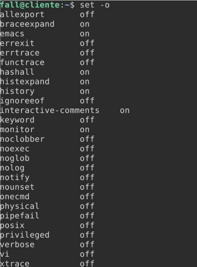The height and width of the screenshot is (267, 197).
Task: Click the vi 'off' value
Action: [87, 254]
